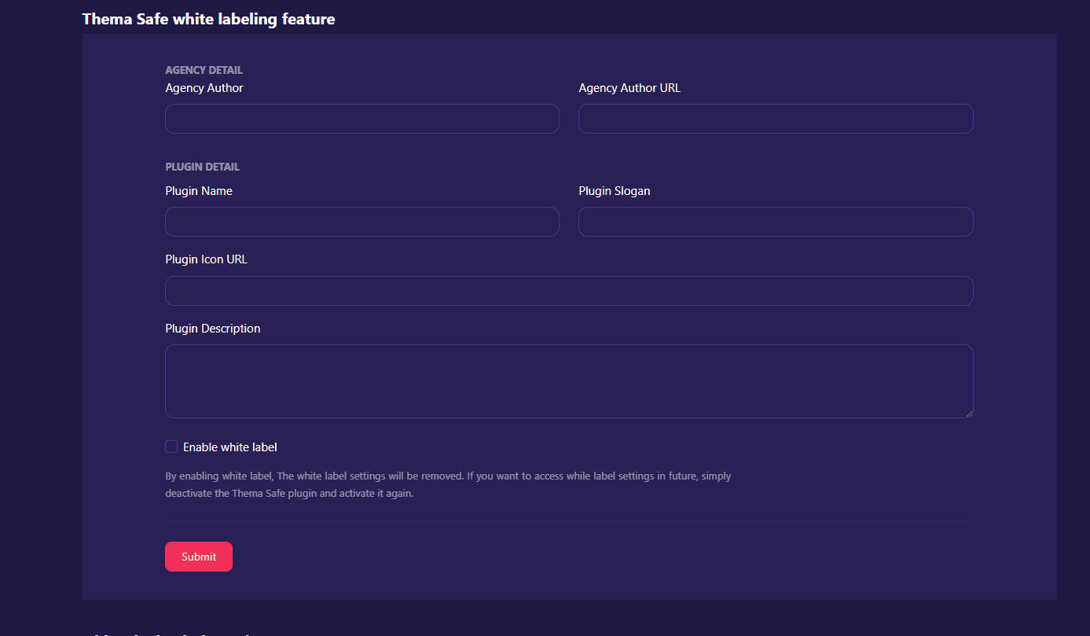
Task: Click the 'Agency Author URL' field label
Action: coord(629,88)
